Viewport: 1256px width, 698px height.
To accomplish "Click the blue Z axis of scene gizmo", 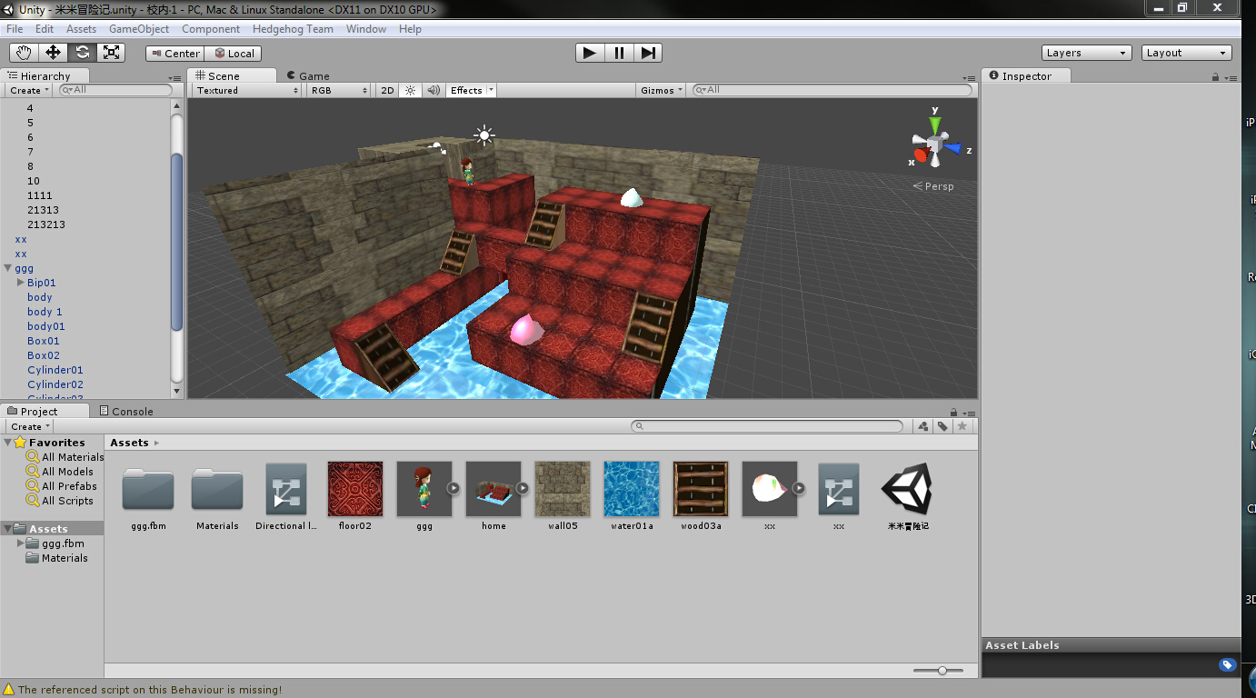I will click(952, 147).
